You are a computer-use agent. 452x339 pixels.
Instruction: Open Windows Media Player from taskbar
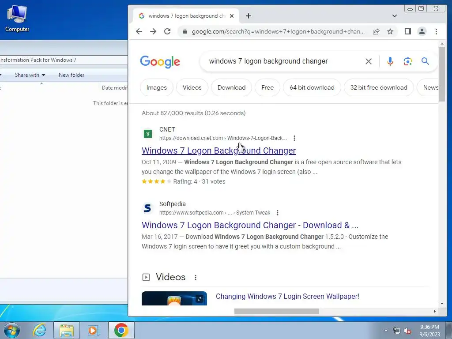click(x=94, y=330)
